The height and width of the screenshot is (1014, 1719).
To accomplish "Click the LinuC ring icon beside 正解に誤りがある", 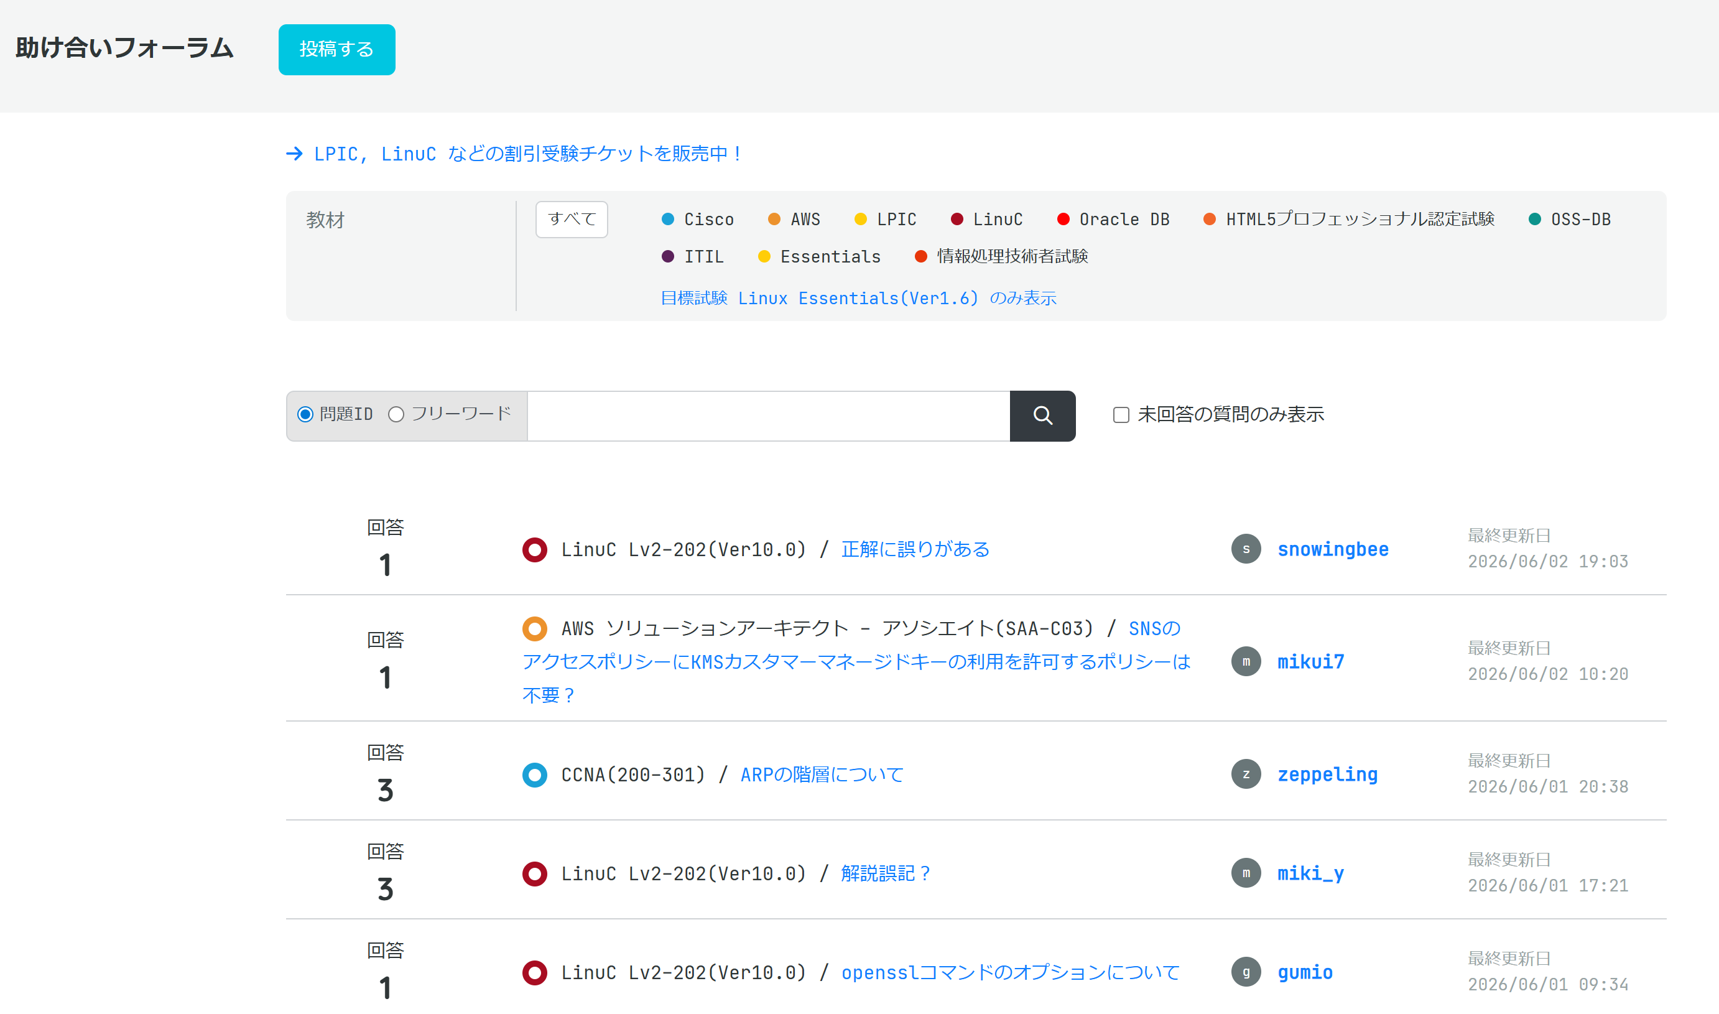I will point(535,550).
